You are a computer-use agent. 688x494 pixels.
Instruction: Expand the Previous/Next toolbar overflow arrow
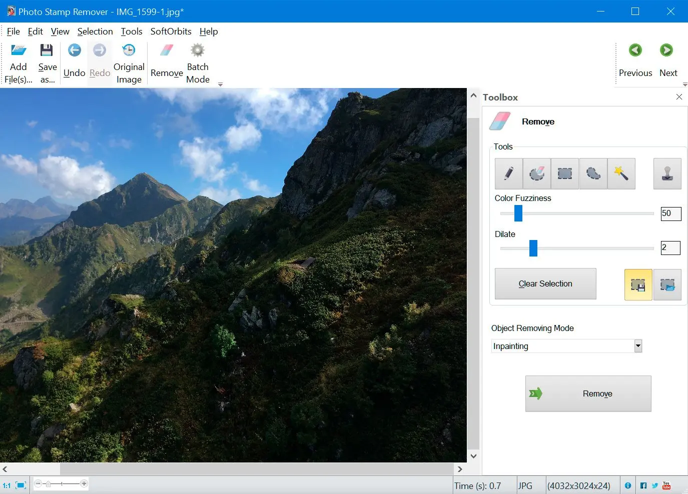[x=685, y=84]
